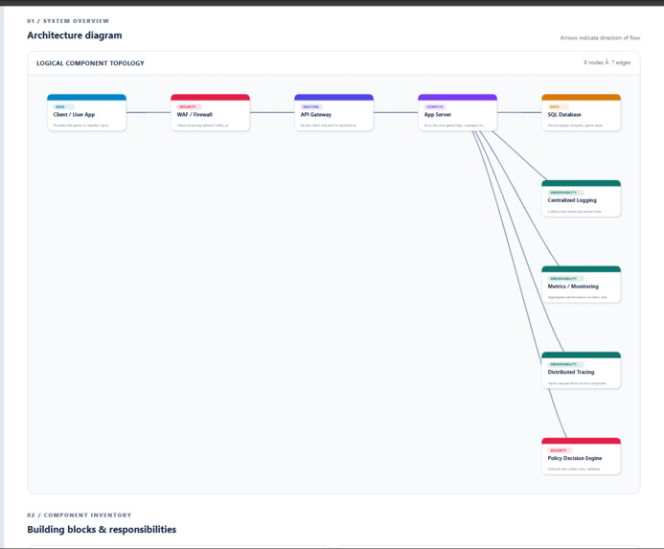Viewport: 664px width, 549px height.
Task: Click the description line under SQL Database
Action: (575, 126)
